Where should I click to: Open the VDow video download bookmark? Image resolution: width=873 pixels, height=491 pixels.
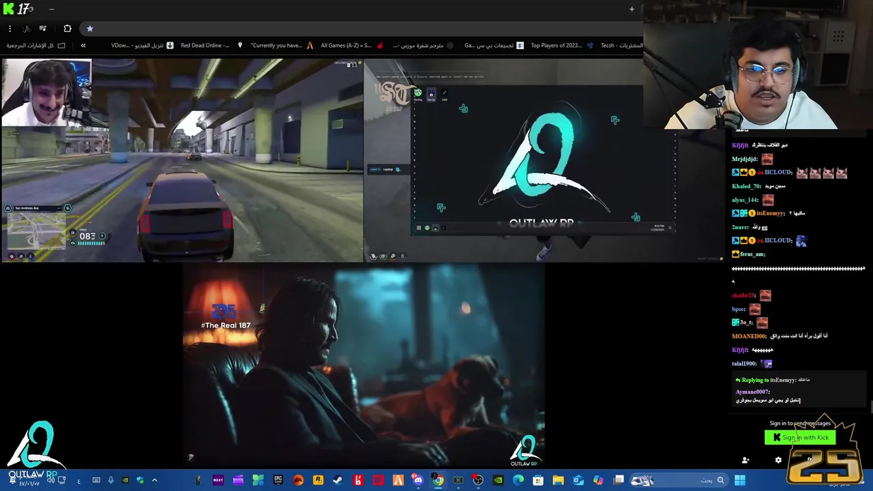coord(143,46)
